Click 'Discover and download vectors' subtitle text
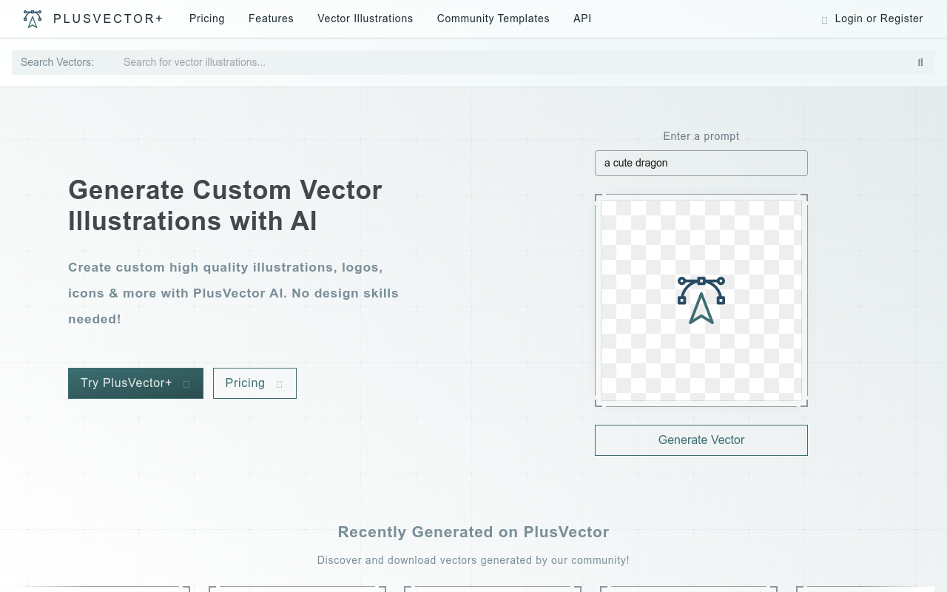Image resolution: width=947 pixels, height=592 pixels. [x=473, y=560]
